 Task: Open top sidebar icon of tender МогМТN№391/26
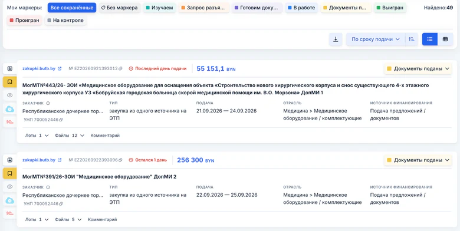(x=10, y=160)
